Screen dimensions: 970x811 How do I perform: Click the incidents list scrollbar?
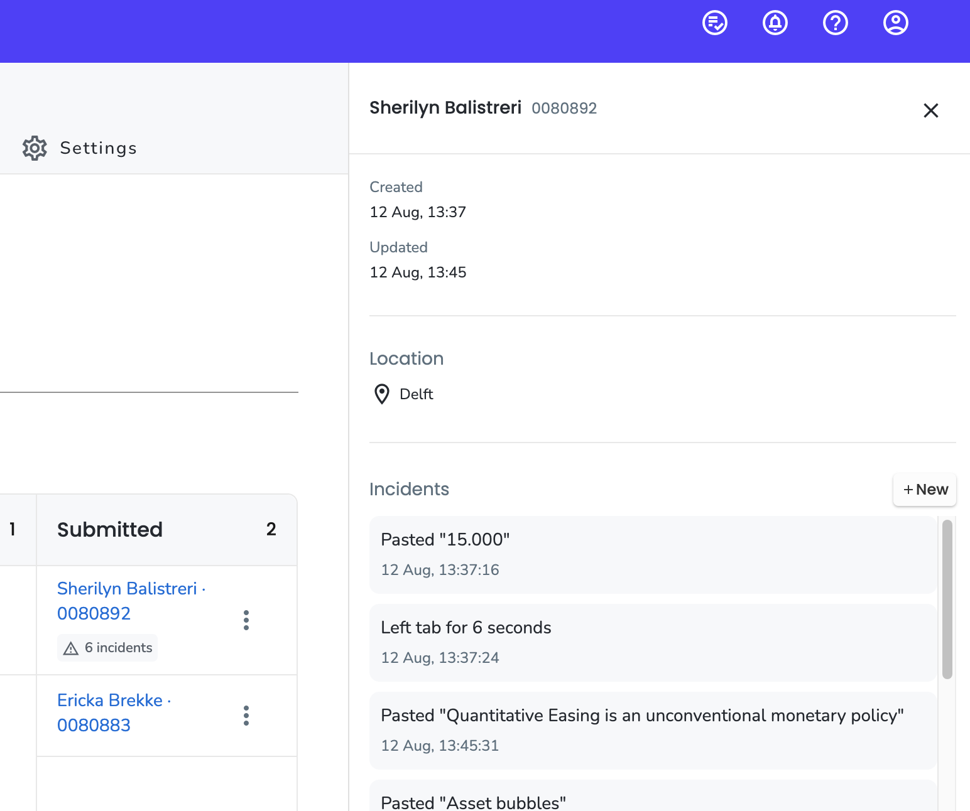click(947, 599)
